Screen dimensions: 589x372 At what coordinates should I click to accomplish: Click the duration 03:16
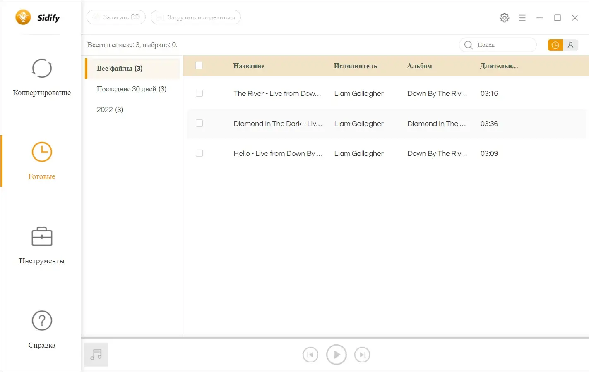pyautogui.click(x=489, y=93)
